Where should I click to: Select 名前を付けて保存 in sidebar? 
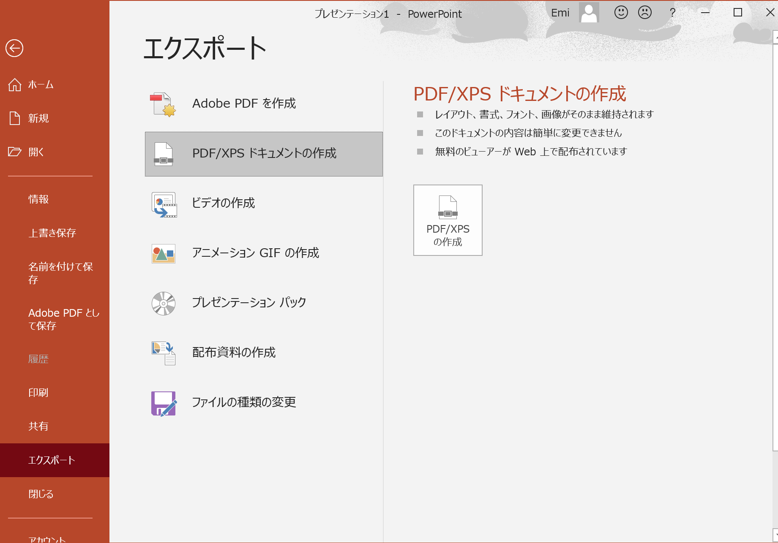pos(60,273)
